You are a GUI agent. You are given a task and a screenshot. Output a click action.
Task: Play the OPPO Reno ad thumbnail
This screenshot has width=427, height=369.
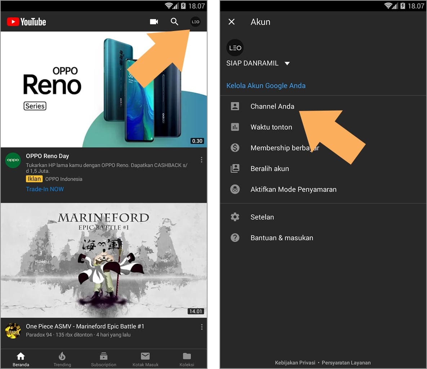[104, 89]
